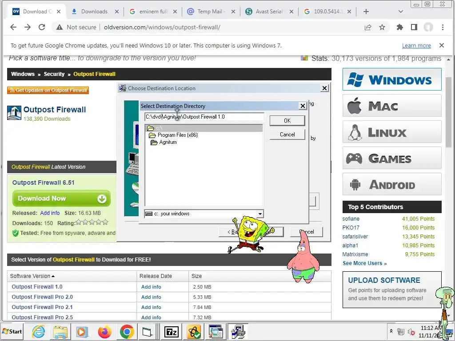Screen dimensions: 455x341
Task: Switch to the eminem full tab
Action: tap(153, 12)
